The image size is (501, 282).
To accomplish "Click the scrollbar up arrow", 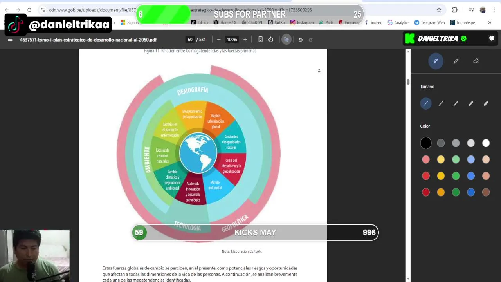I will click(408, 51).
